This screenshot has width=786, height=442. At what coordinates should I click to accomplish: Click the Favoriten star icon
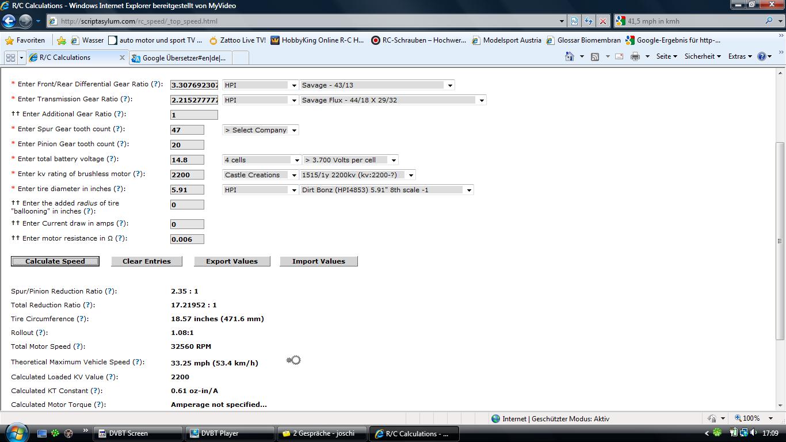coord(10,40)
